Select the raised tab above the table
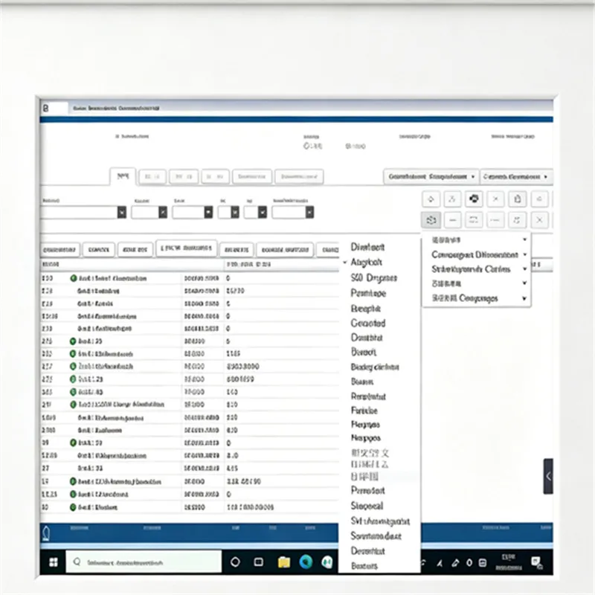This screenshot has height=595, width=595. tap(187, 248)
